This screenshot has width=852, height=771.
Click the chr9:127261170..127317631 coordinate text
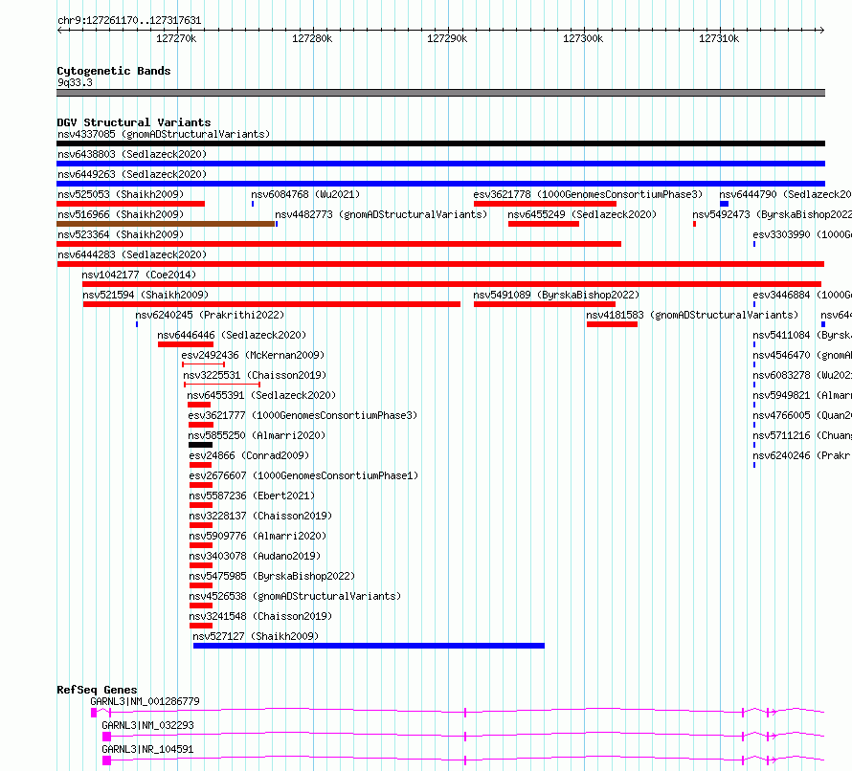pyautogui.click(x=129, y=20)
